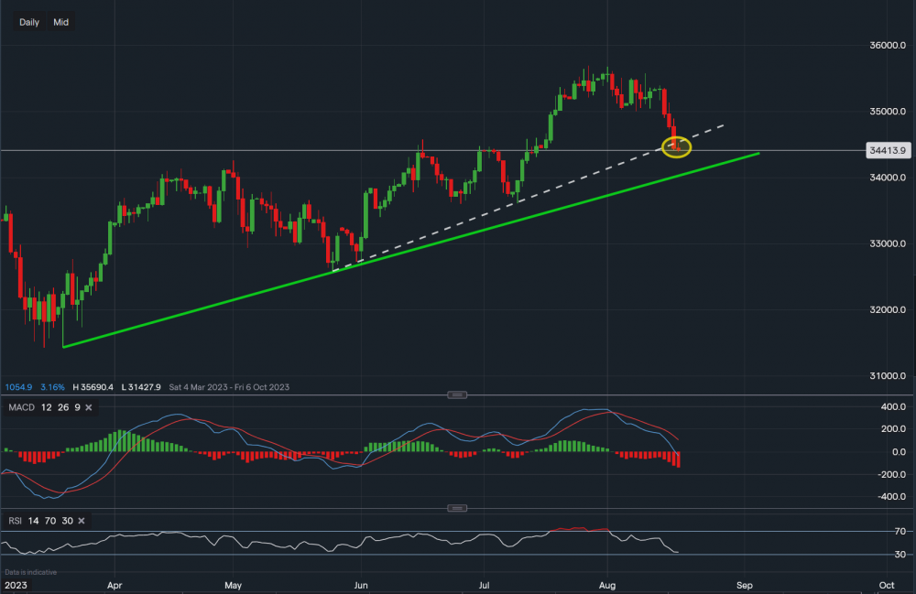
Task: Select the 34413.9 current price tag
Action: coord(888,150)
